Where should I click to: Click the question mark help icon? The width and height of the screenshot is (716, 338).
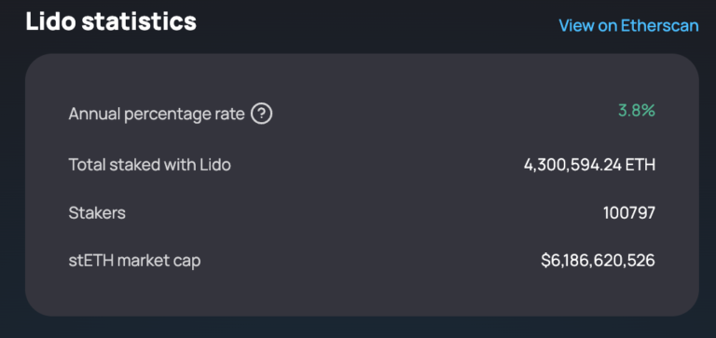tap(262, 114)
